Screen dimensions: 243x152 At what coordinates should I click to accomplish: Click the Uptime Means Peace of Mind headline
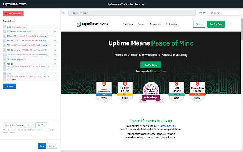pos(151,43)
